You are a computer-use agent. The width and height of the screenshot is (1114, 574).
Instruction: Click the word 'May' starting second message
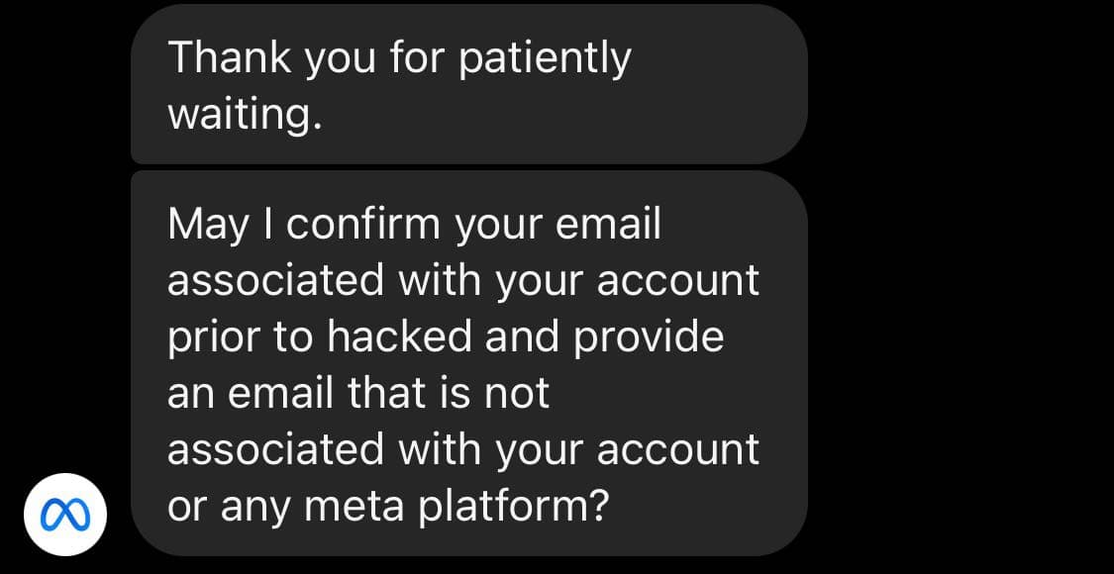click(x=208, y=226)
